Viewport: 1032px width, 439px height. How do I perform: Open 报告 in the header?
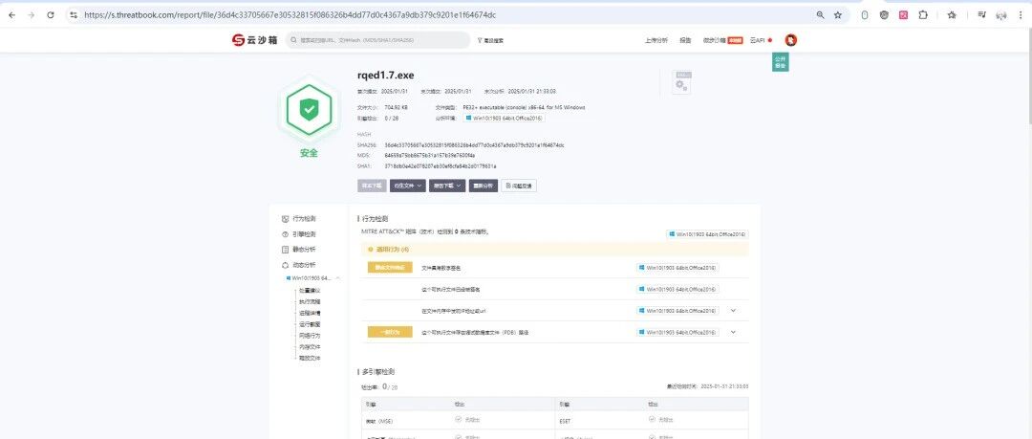click(685, 40)
